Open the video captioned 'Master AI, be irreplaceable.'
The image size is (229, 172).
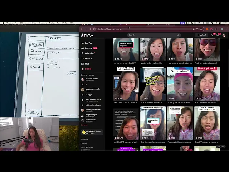tap(153, 50)
